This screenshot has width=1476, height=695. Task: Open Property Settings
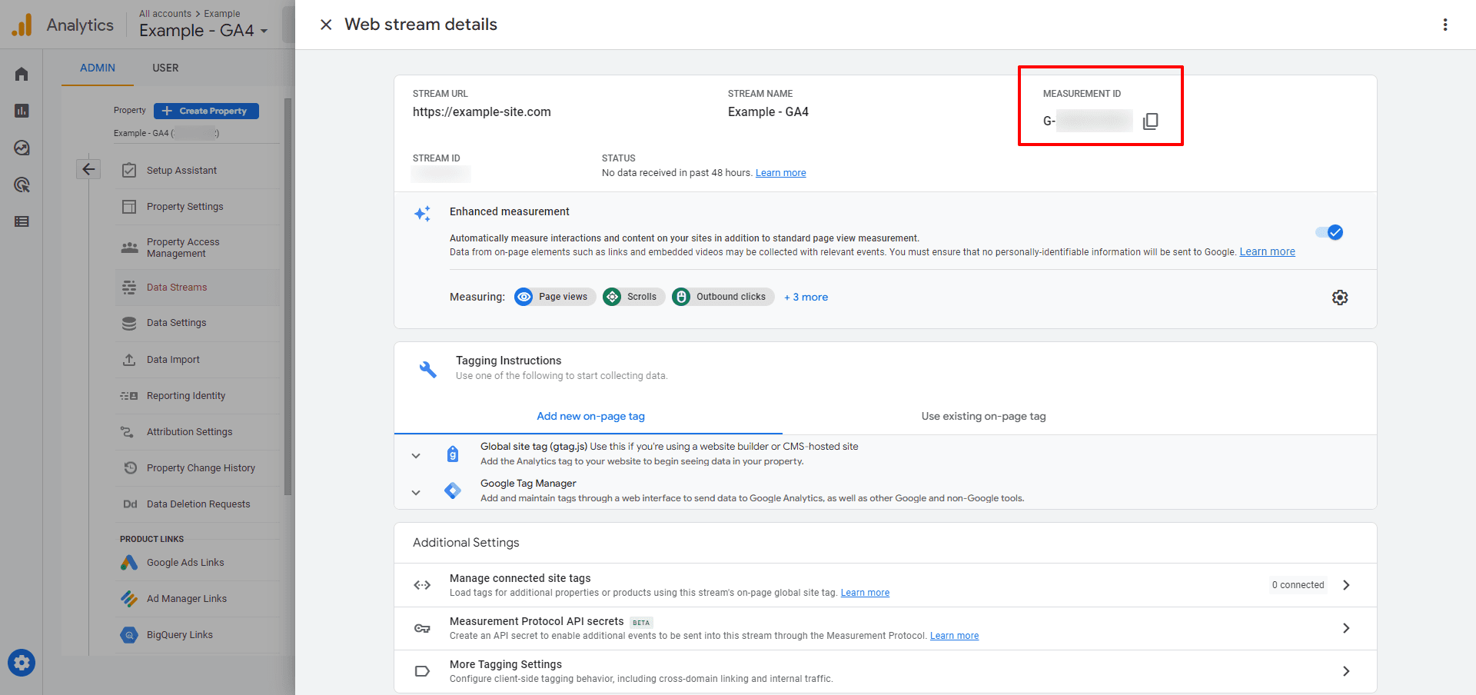pyautogui.click(x=198, y=207)
